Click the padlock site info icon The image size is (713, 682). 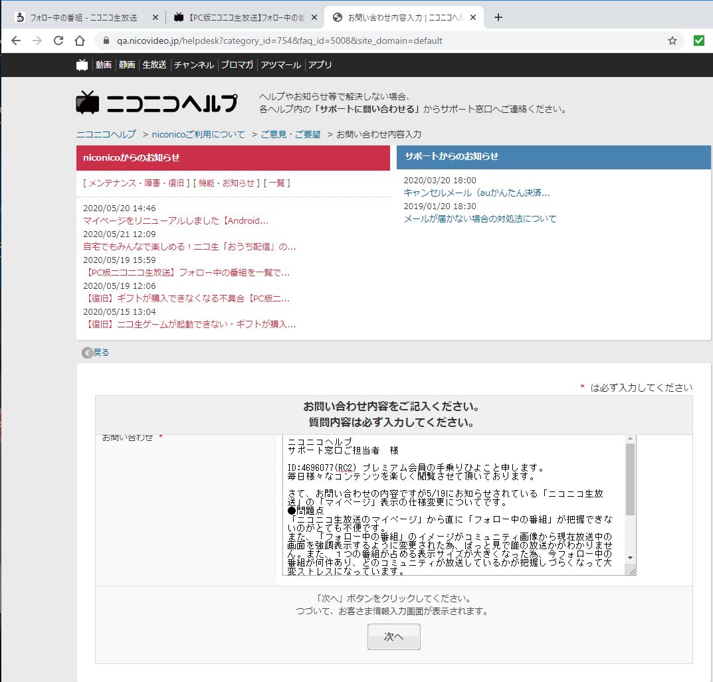[106, 41]
